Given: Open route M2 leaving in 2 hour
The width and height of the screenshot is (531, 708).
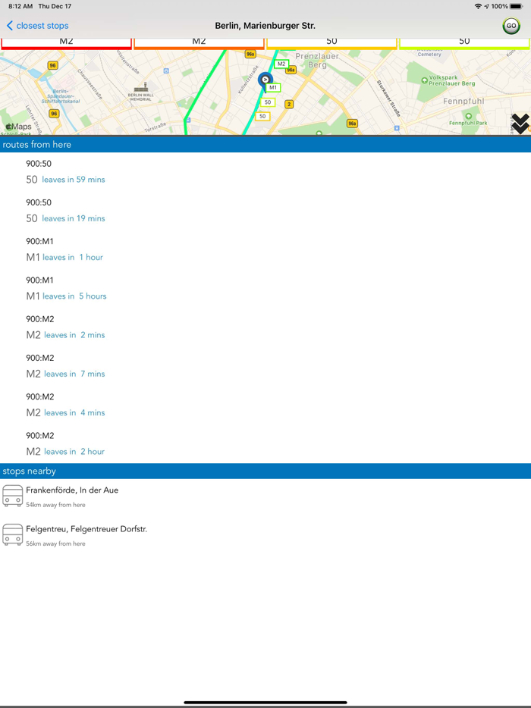Looking at the screenshot, I should (265, 444).
